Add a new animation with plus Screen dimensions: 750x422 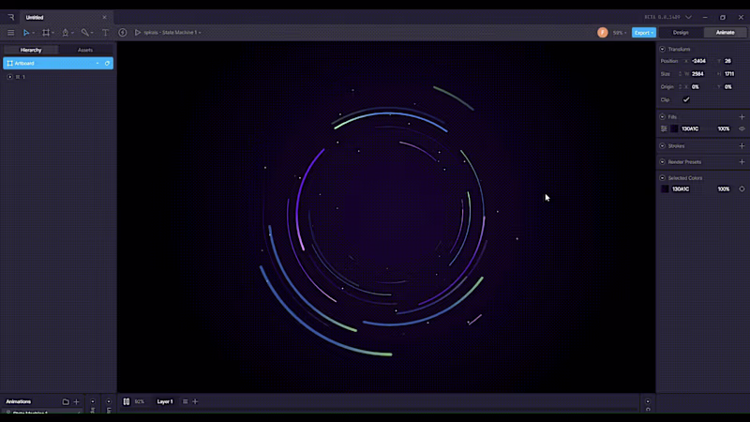[x=76, y=402]
